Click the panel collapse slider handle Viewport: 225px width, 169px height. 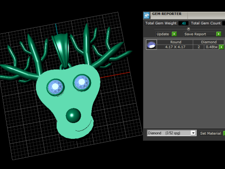(x=188, y=29)
